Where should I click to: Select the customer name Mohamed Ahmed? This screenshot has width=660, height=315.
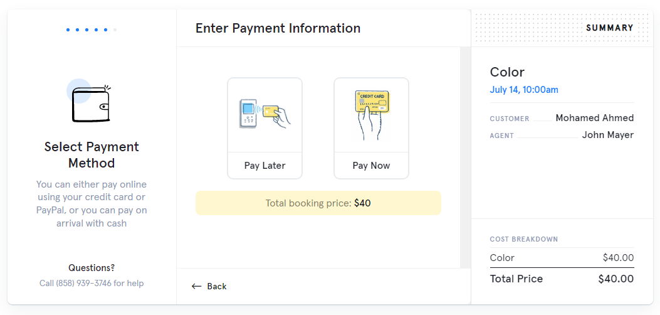click(594, 118)
